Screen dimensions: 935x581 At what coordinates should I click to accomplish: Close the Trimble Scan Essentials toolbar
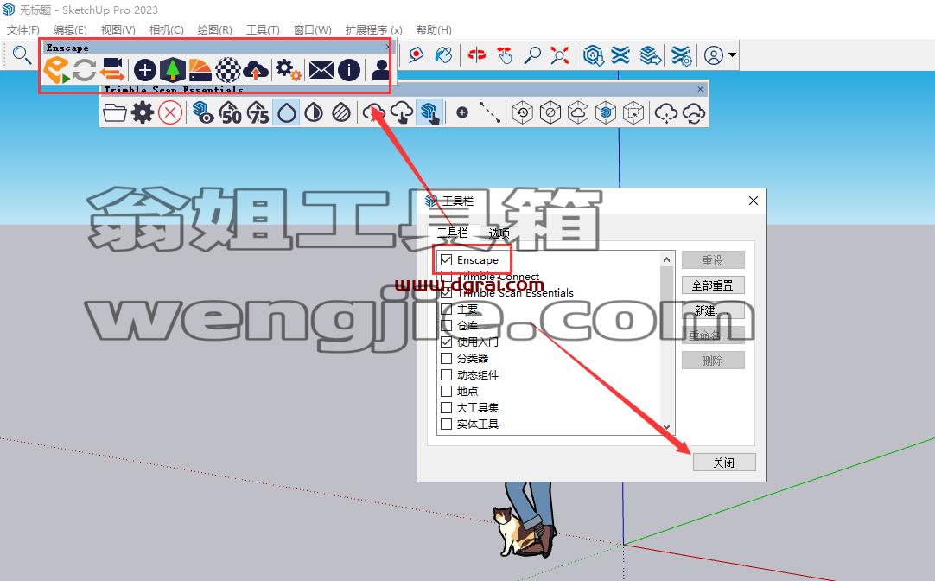point(700,89)
